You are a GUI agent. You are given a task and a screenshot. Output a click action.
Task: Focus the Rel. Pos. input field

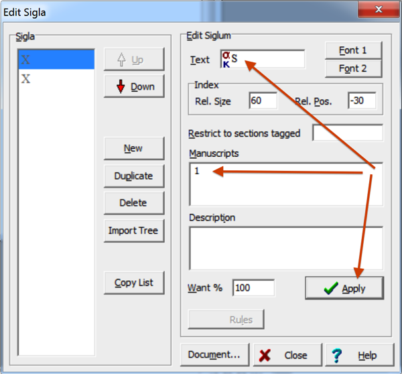coord(362,101)
